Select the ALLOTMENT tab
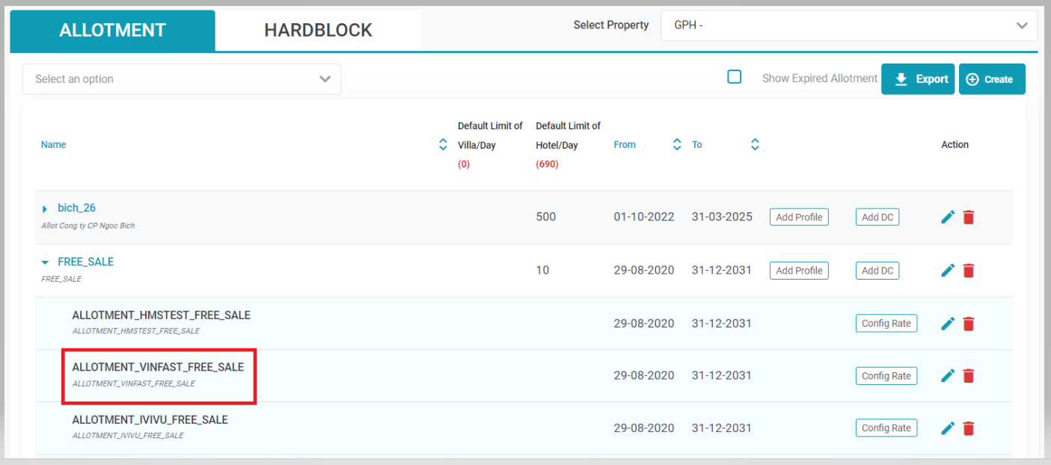This screenshot has height=465, width=1051. pyautogui.click(x=112, y=31)
